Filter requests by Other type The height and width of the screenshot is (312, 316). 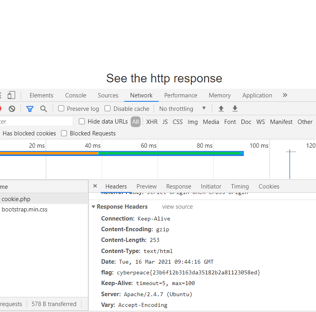point(305,122)
